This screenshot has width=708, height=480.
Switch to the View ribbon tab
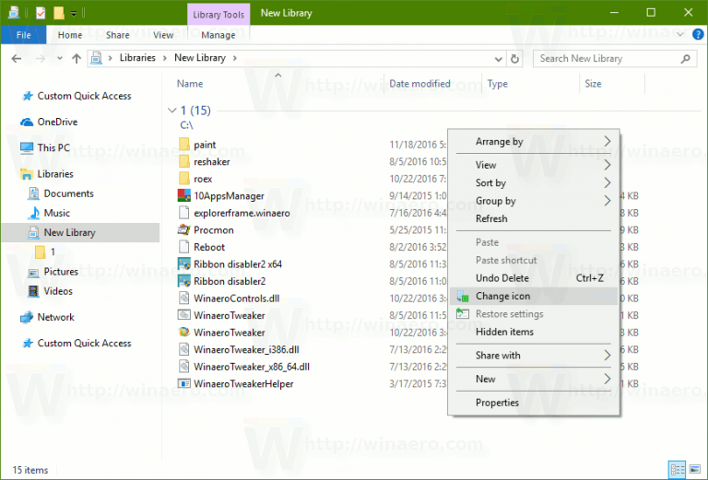point(163,35)
